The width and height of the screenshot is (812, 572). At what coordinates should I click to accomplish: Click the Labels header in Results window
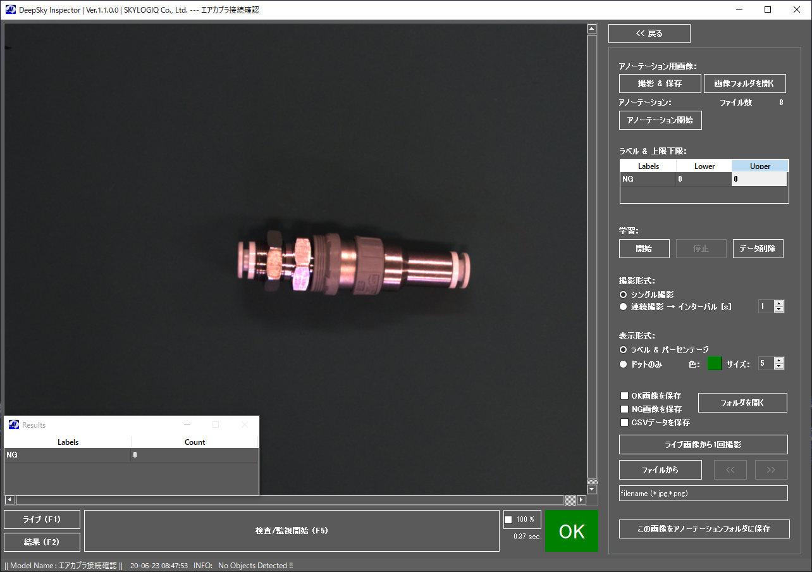68,442
